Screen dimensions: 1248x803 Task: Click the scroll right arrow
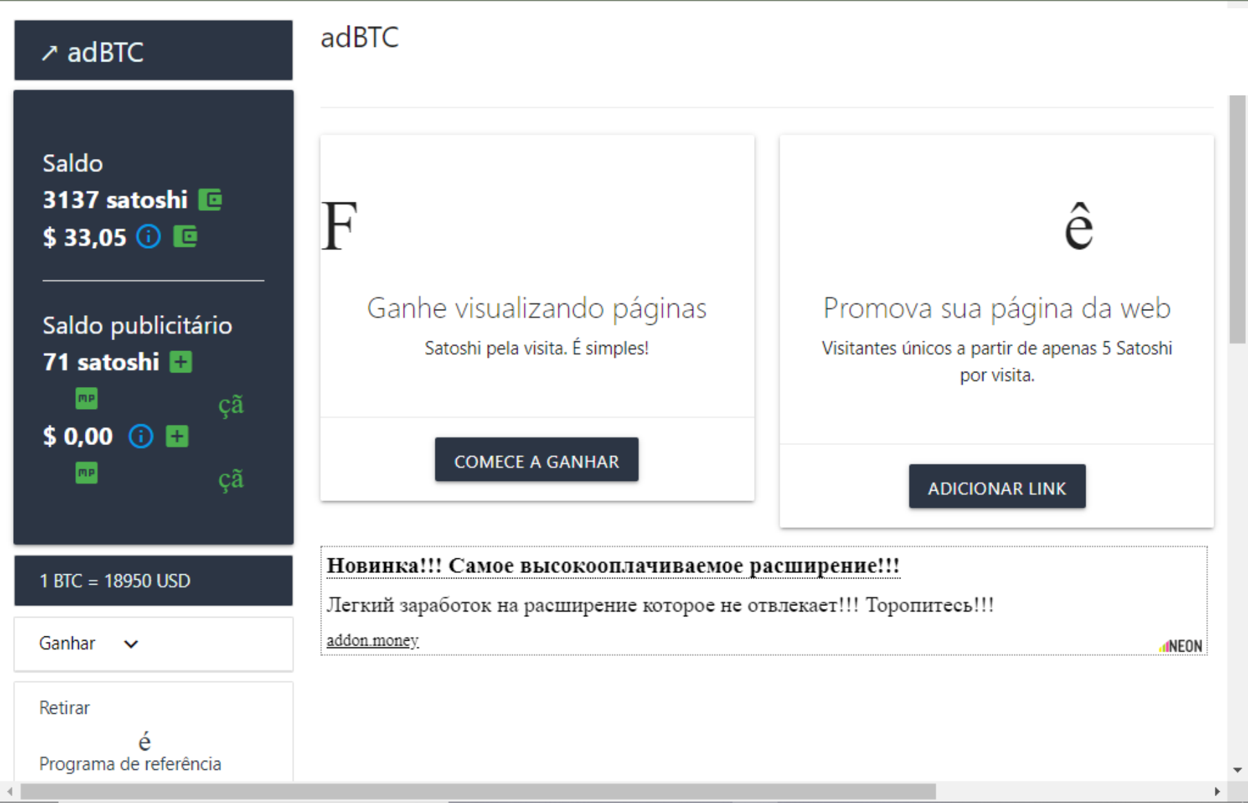[x=1217, y=791]
